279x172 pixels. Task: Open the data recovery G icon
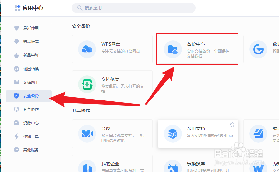pos(258,49)
